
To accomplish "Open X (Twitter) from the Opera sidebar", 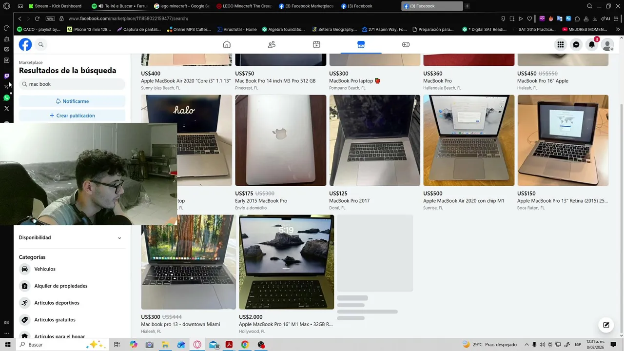I will [6, 108].
